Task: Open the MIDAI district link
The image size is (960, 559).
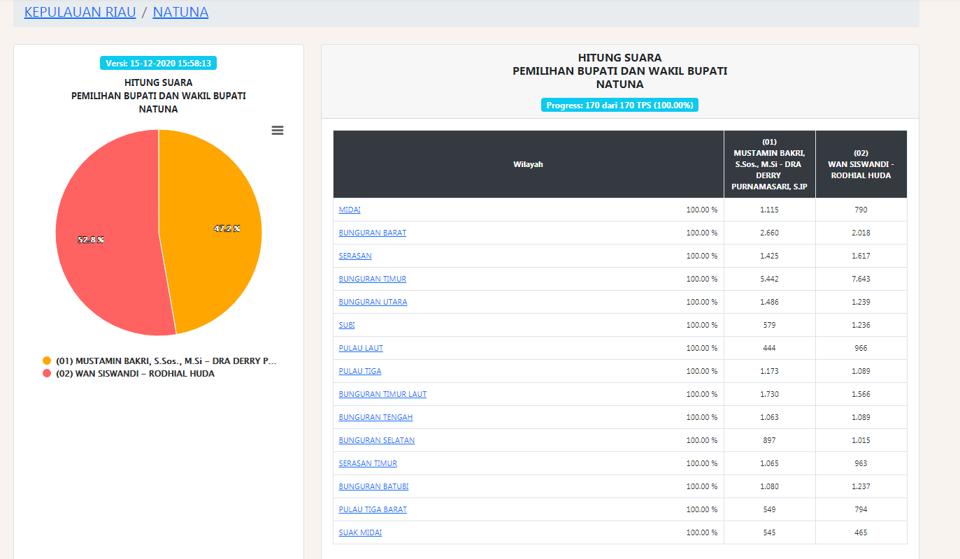Action: (350, 210)
